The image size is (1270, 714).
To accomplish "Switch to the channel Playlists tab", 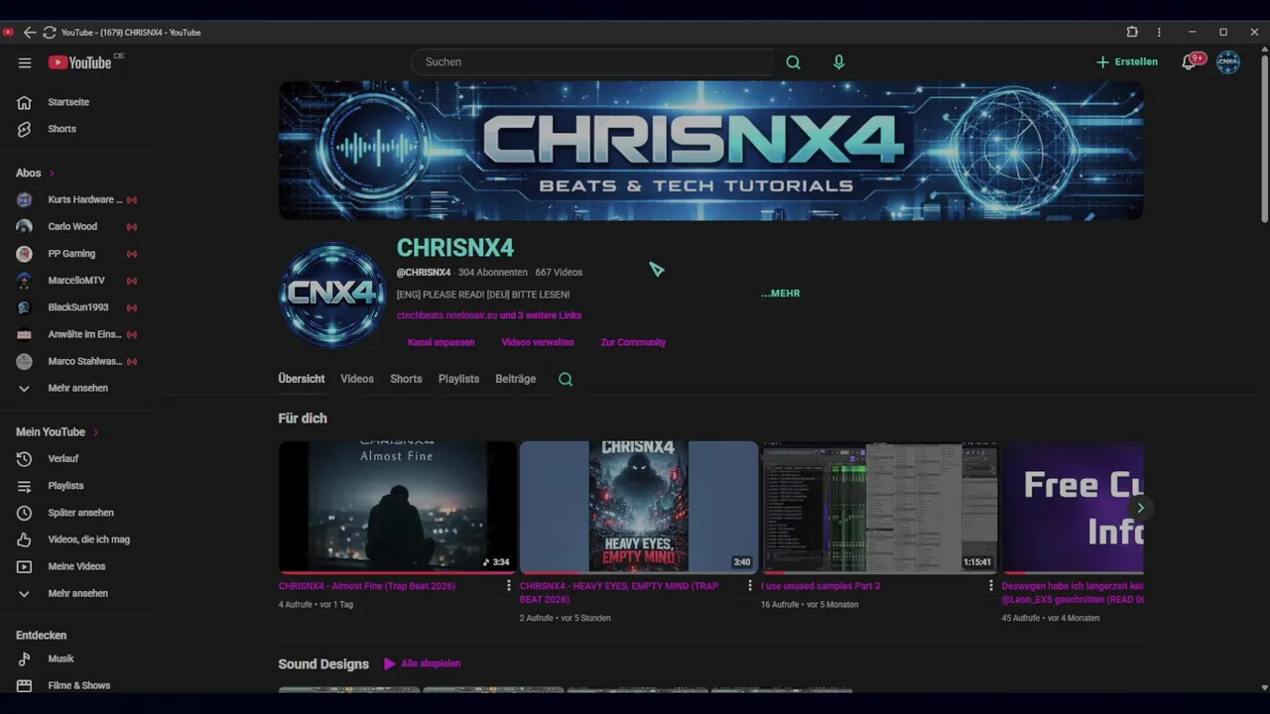I will (x=458, y=379).
